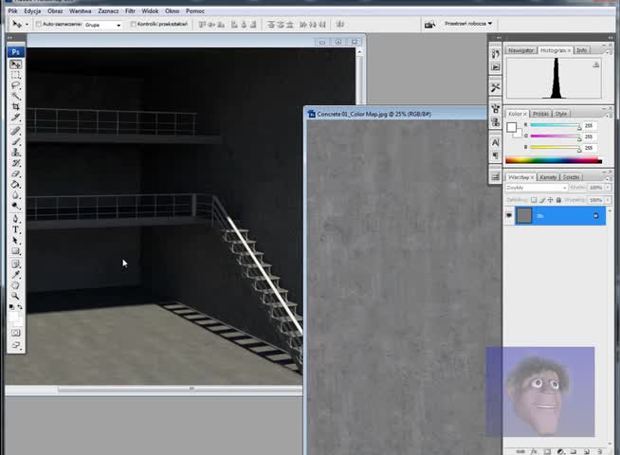
Task: Select the Horizontal Type tool
Action: click(16, 229)
